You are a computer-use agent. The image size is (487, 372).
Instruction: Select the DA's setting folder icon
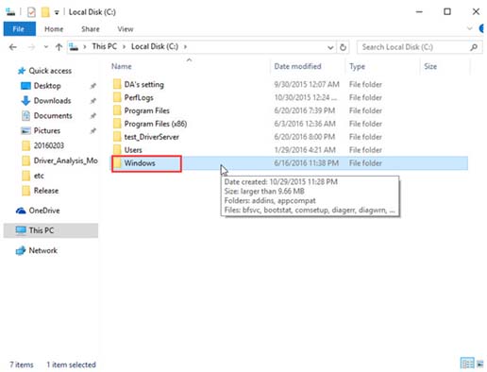click(117, 84)
